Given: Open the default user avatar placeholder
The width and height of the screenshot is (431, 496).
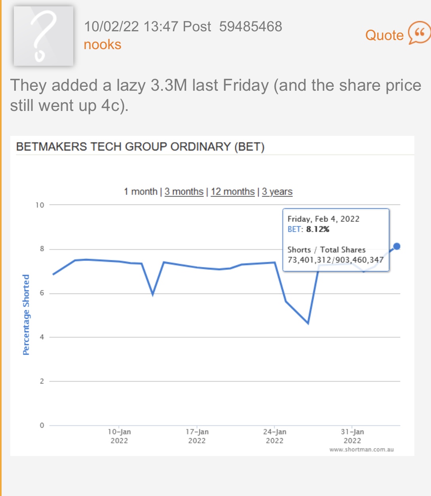Looking at the screenshot, I should click(44, 36).
